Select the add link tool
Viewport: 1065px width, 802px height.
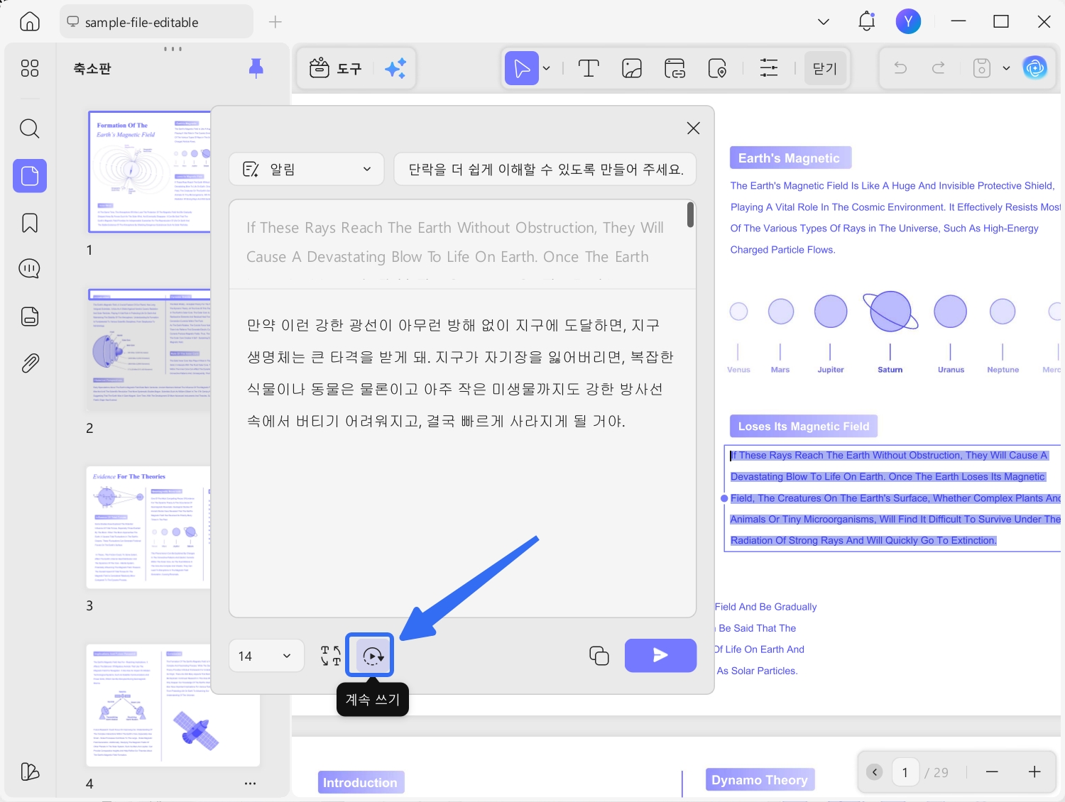click(x=674, y=68)
